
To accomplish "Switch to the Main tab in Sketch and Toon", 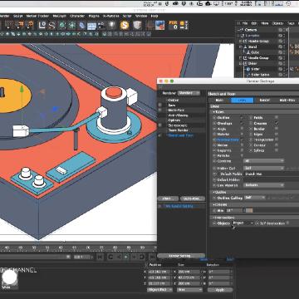I will pyautogui.click(x=219, y=100).
